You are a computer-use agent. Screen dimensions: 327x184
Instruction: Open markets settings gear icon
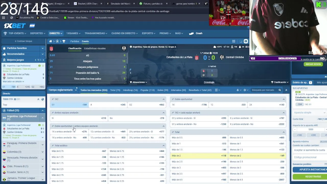tap(245, 90)
